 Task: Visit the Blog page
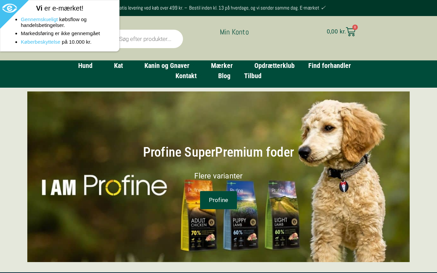pyautogui.click(x=224, y=76)
